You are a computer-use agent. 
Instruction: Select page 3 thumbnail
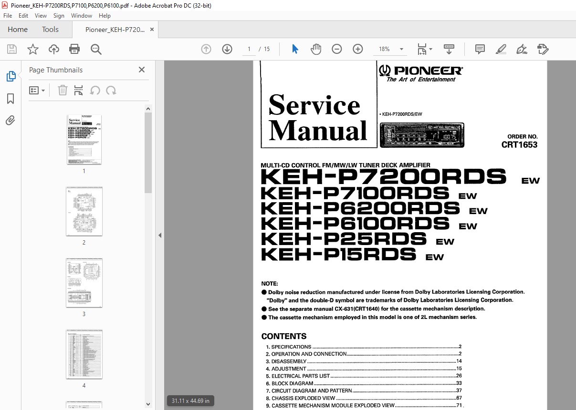click(x=84, y=283)
